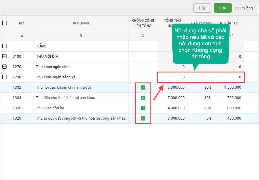Screen dimensions: 259x180
Task: Select row Thu từ quỹ đất công ích
Action: click(80, 118)
